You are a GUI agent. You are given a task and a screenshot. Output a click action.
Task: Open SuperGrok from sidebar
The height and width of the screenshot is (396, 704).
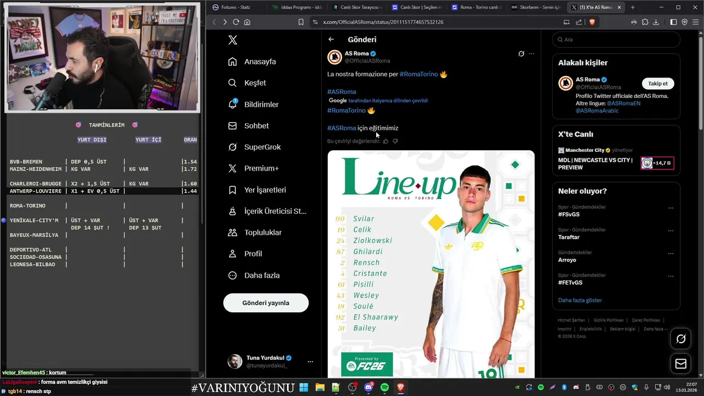[x=254, y=147]
